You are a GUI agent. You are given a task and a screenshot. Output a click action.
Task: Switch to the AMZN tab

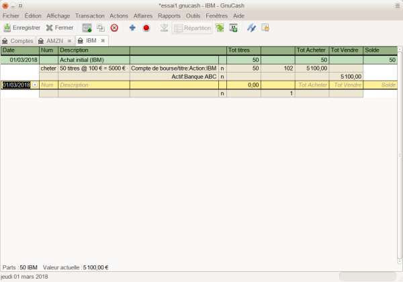(54, 41)
